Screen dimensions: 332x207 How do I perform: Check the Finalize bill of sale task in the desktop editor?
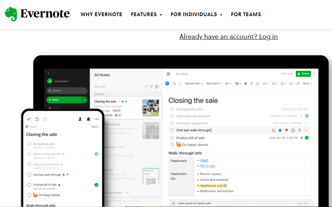[x=172, y=138]
